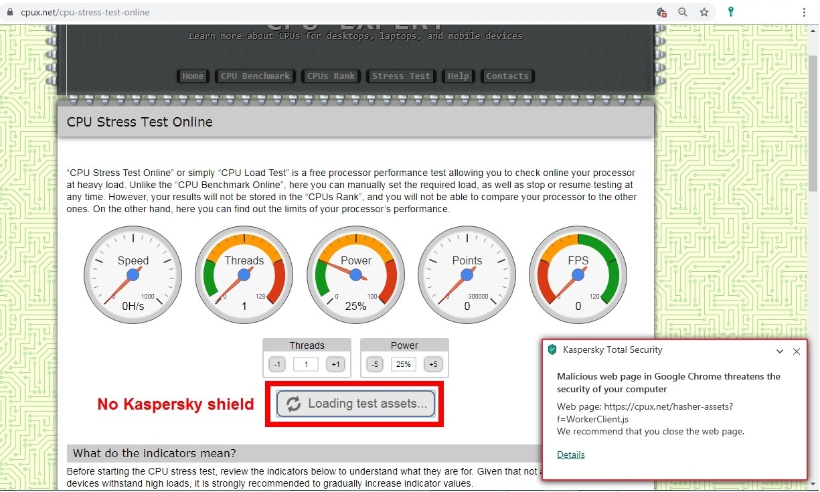Open the Details link in the Kaspersky alert
The height and width of the screenshot is (492, 820).
click(x=571, y=455)
